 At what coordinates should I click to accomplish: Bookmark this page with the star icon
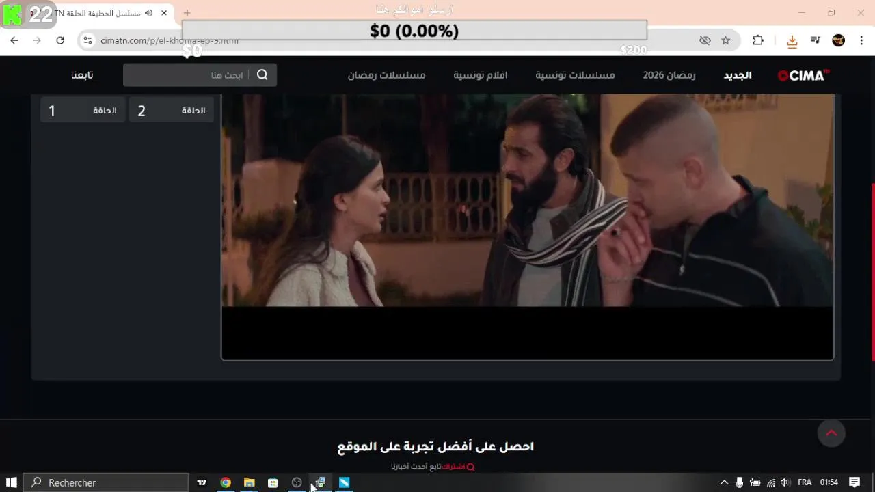point(726,40)
